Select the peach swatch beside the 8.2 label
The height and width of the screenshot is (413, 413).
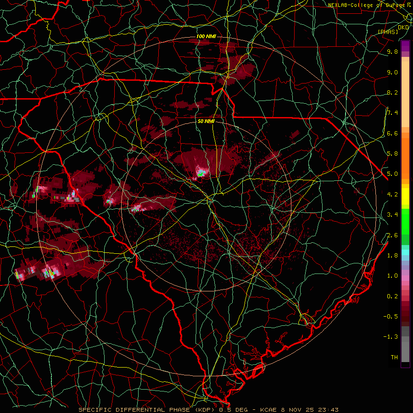click(x=405, y=94)
